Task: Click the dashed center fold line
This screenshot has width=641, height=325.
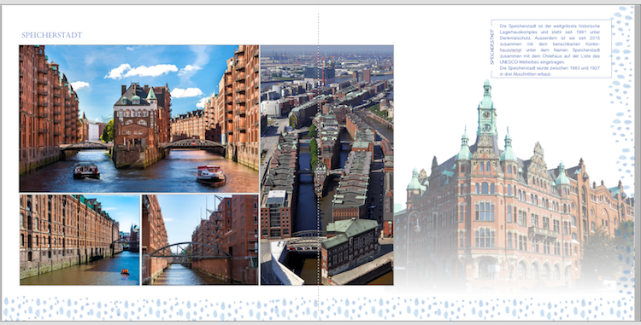Action: click(318, 163)
